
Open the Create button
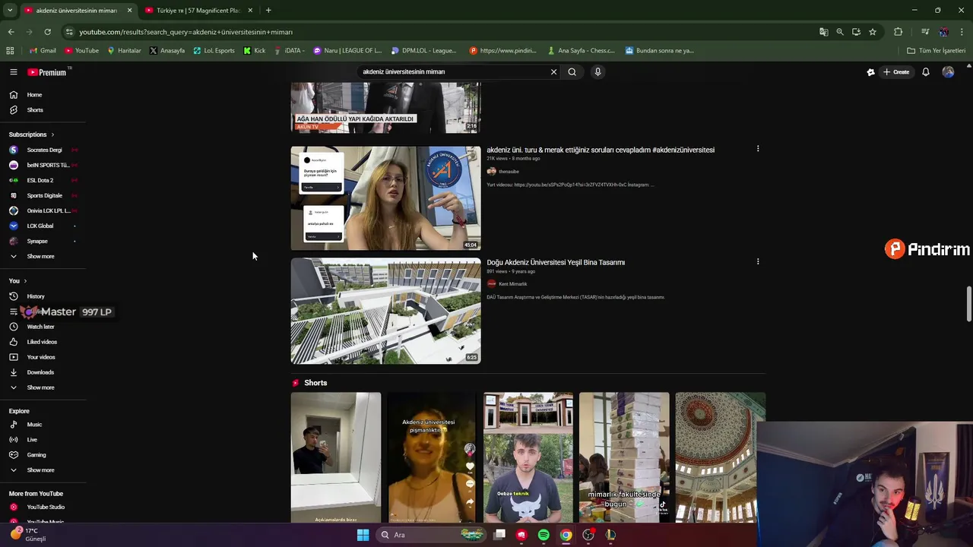tap(896, 72)
